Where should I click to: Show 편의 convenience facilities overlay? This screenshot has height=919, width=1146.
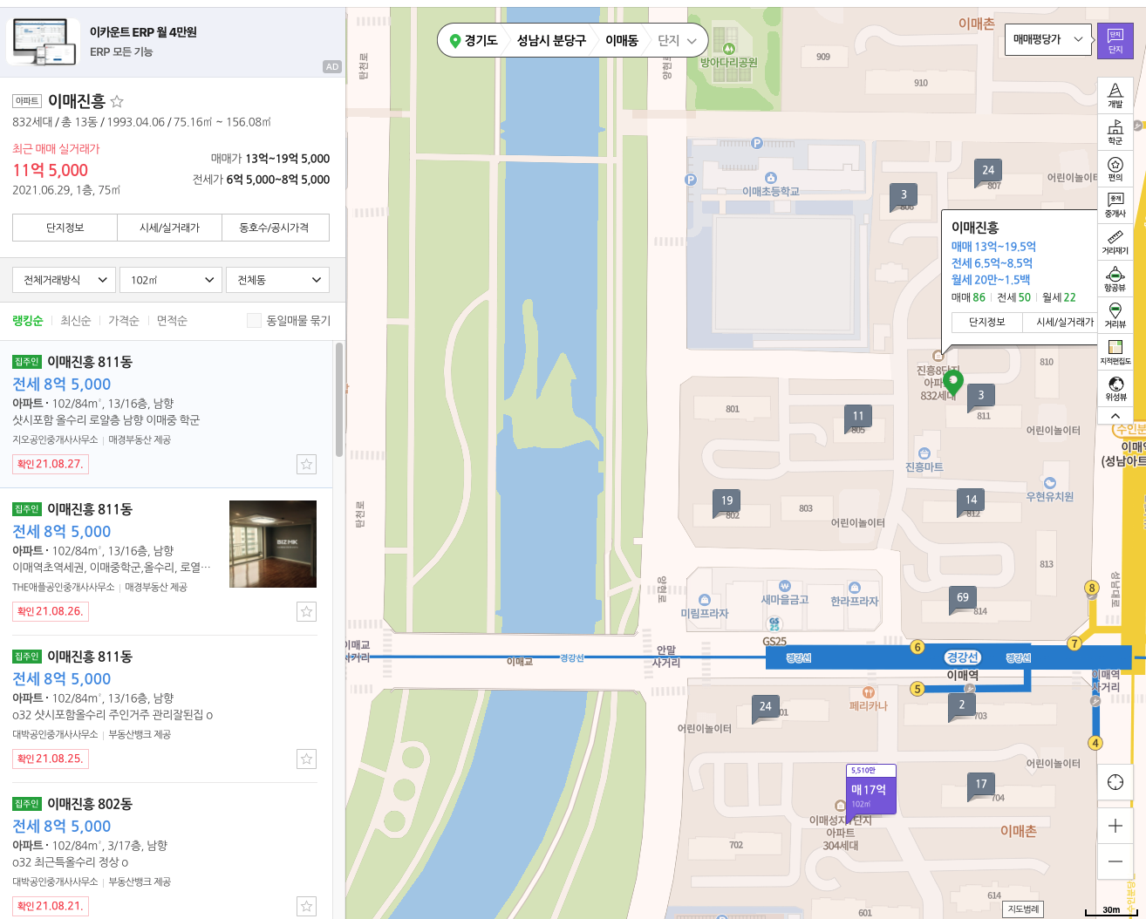pos(1115,168)
